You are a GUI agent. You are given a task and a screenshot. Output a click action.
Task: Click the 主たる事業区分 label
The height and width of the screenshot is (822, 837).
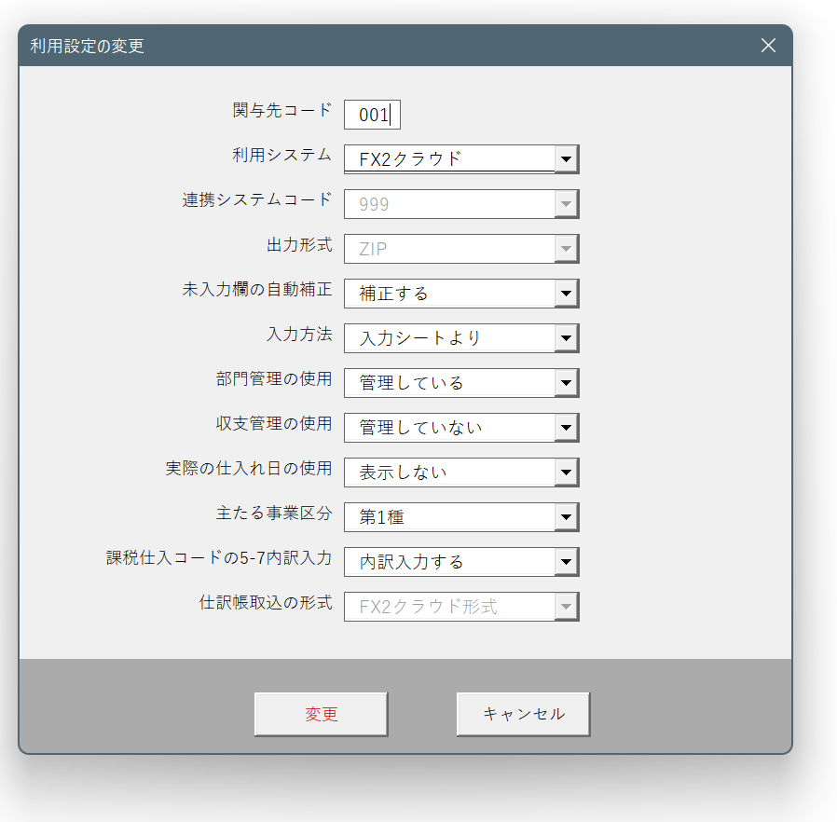[x=274, y=513]
